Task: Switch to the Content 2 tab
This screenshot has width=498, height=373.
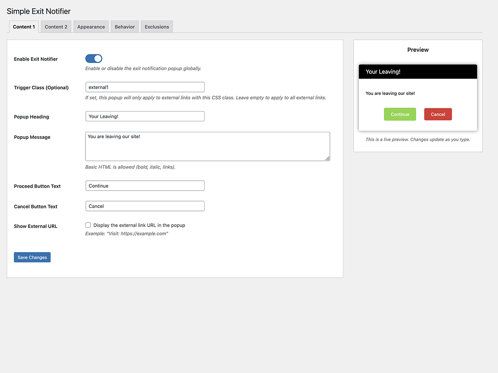Action: click(x=56, y=27)
